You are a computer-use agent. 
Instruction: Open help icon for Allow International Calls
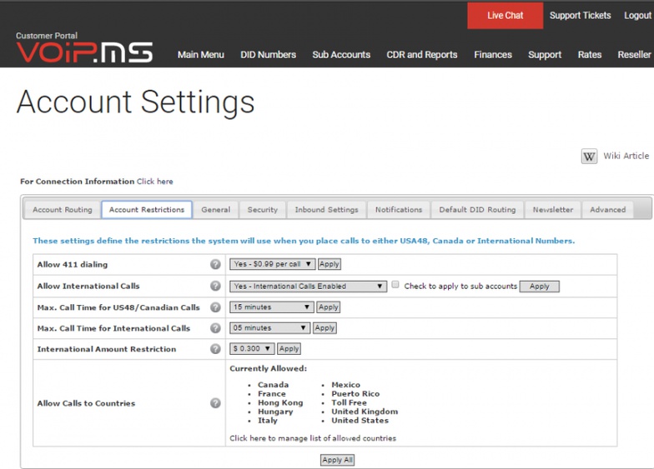[215, 286]
